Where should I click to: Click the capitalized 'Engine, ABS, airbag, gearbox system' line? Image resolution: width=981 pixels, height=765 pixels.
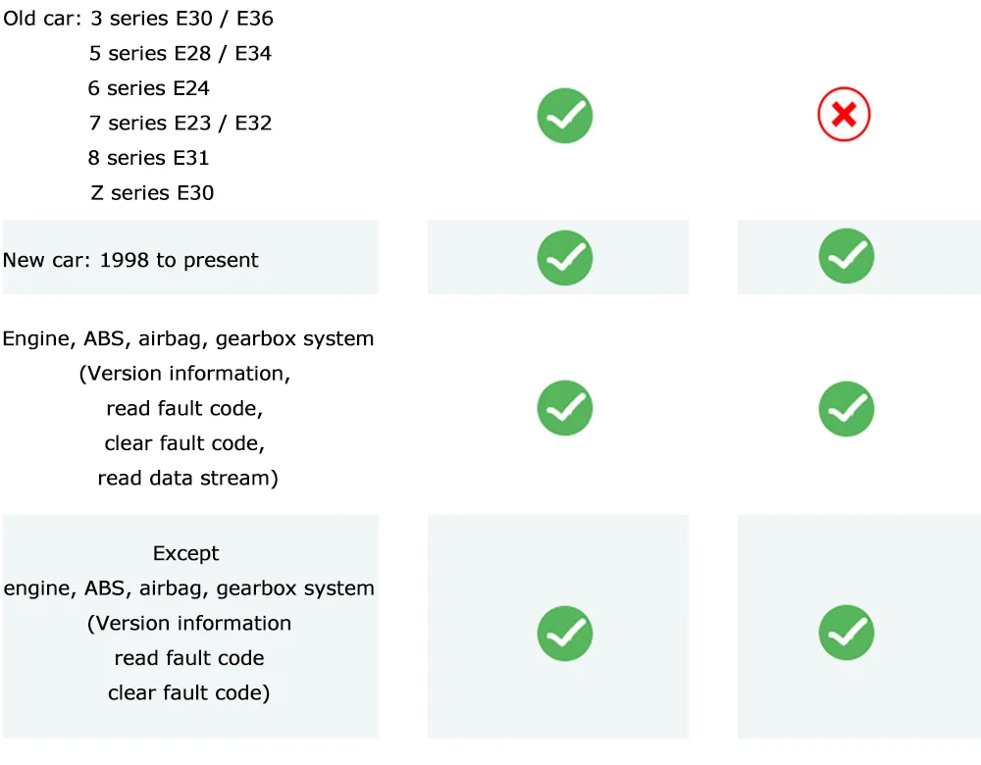coord(188,339)
